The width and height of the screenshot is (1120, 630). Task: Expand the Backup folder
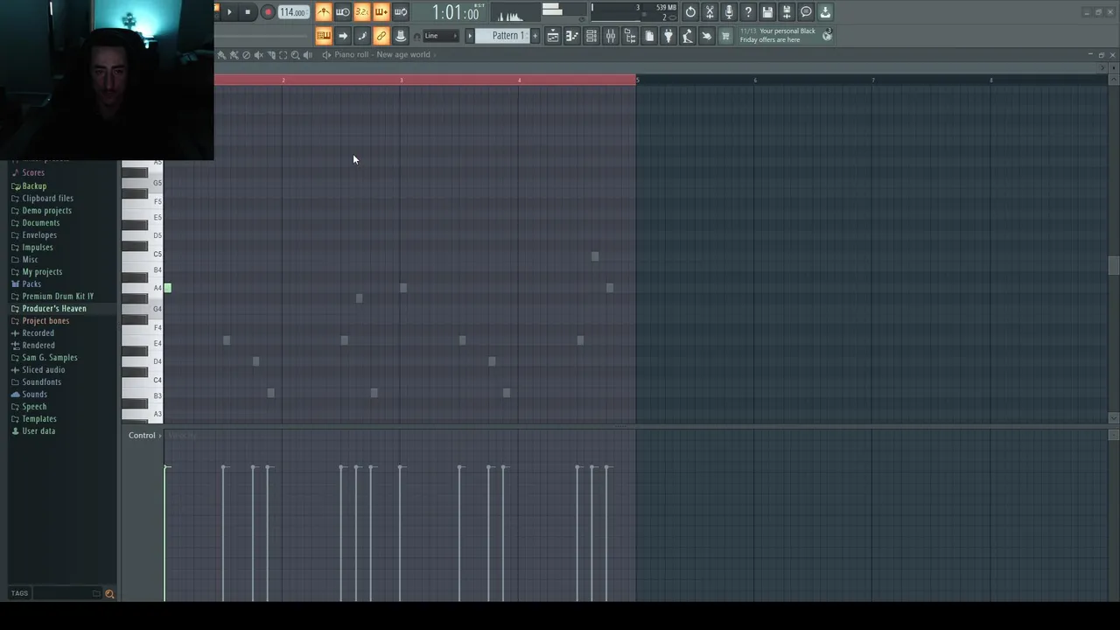pyautogui.click(x=34, y=186)
